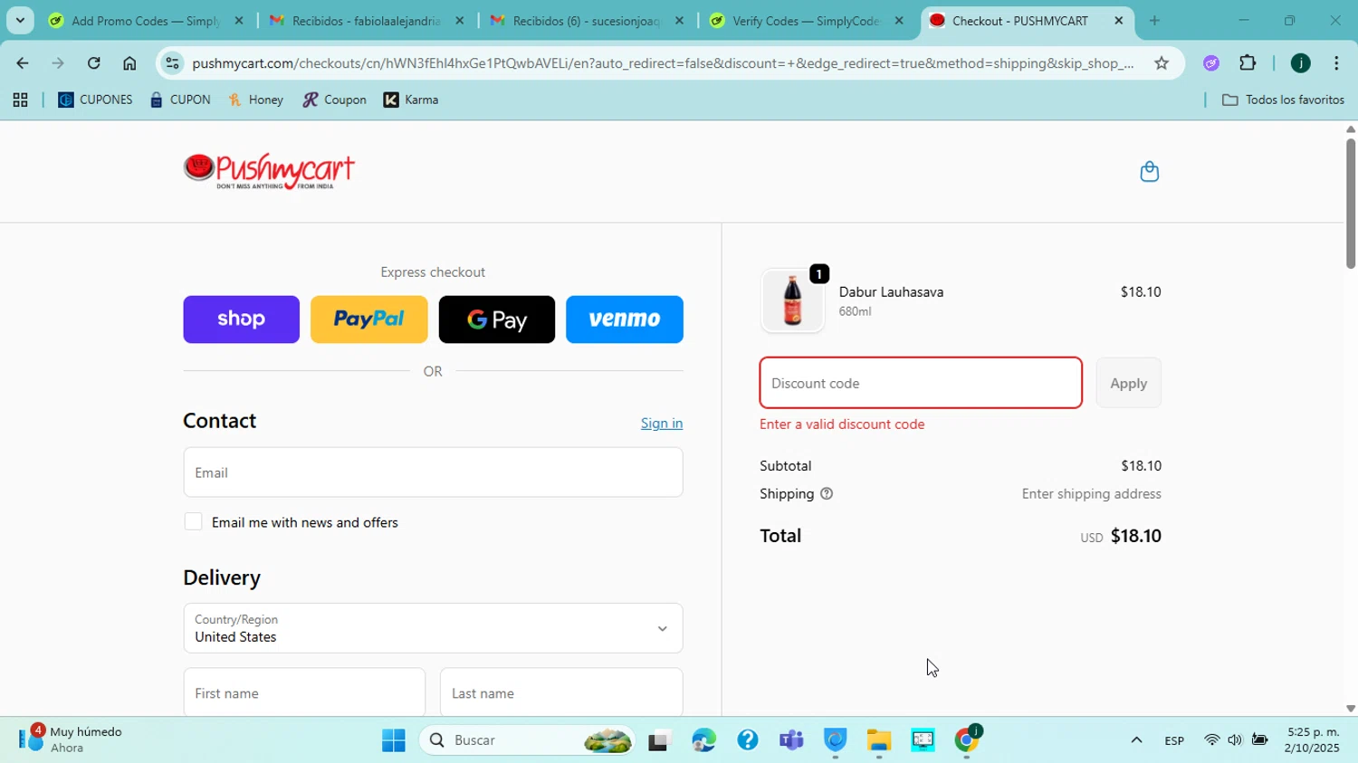
Task: Click Apply discount button
Action: pos(1128,383)
